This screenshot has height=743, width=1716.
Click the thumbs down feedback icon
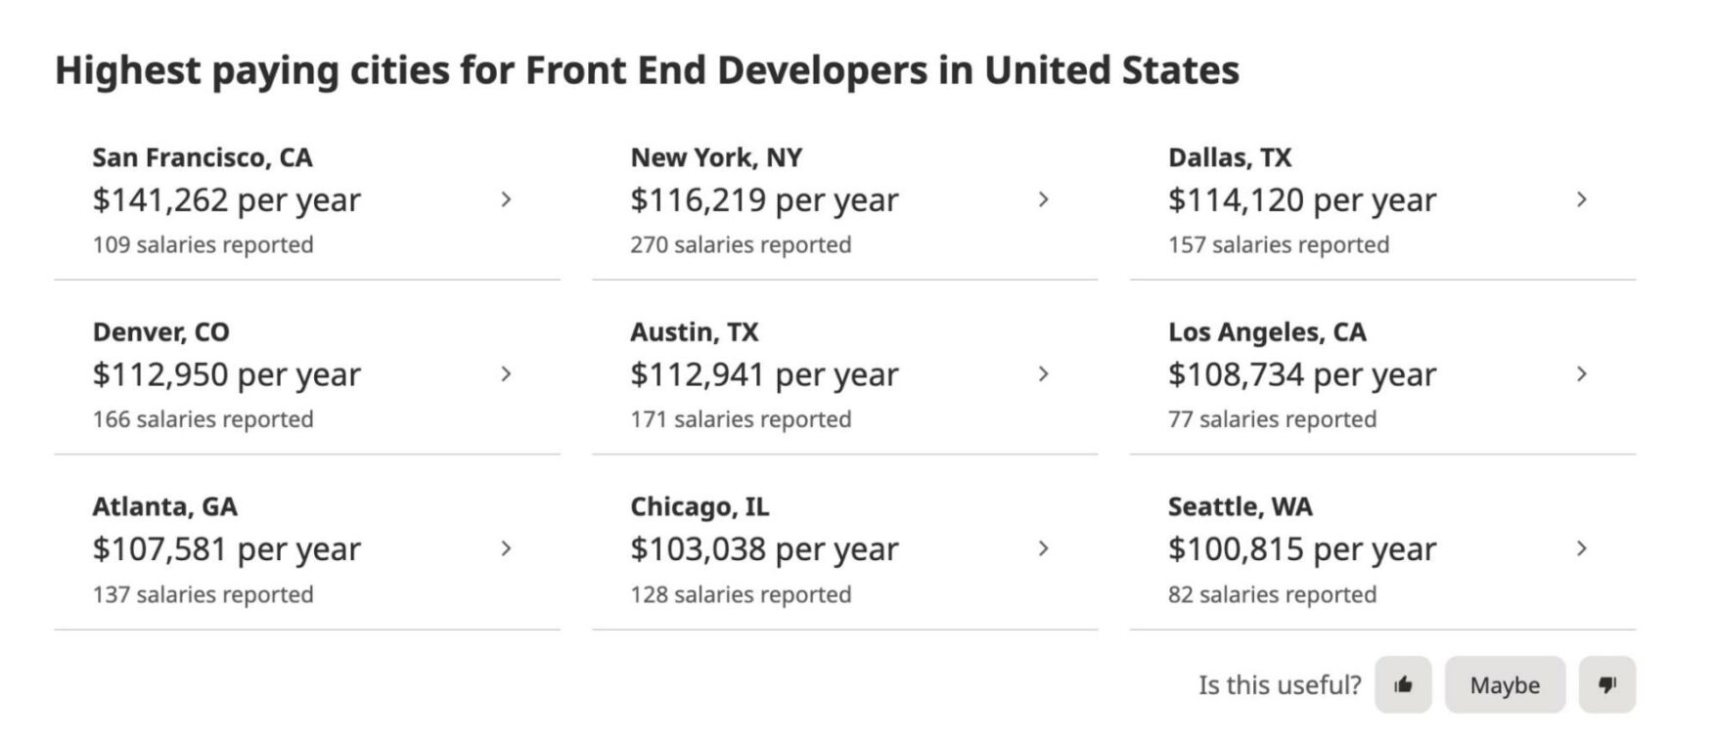coord(1607,685)
